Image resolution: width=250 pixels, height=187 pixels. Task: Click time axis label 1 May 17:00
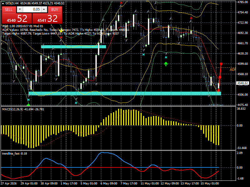click(x=69, y=183)
